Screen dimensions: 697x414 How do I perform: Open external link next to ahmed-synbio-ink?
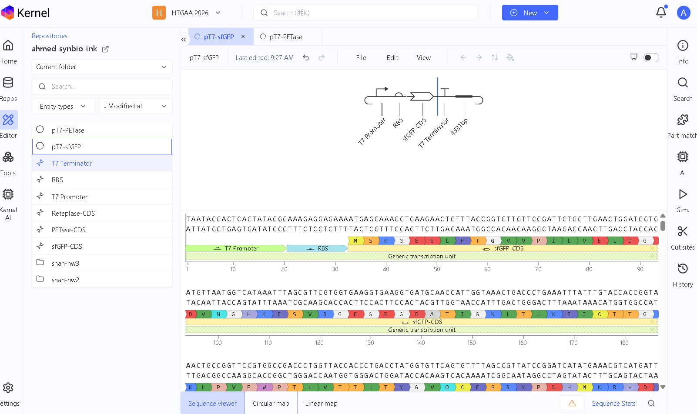pyautogui.click(x=105, y=49)
